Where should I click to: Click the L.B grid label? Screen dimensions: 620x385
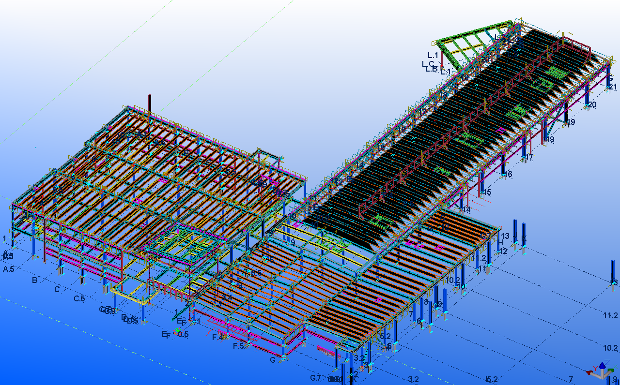pyautogui.click(x=432, y=69)
